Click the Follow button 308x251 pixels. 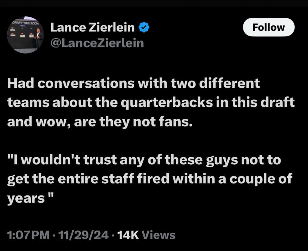tap(268, 27)
